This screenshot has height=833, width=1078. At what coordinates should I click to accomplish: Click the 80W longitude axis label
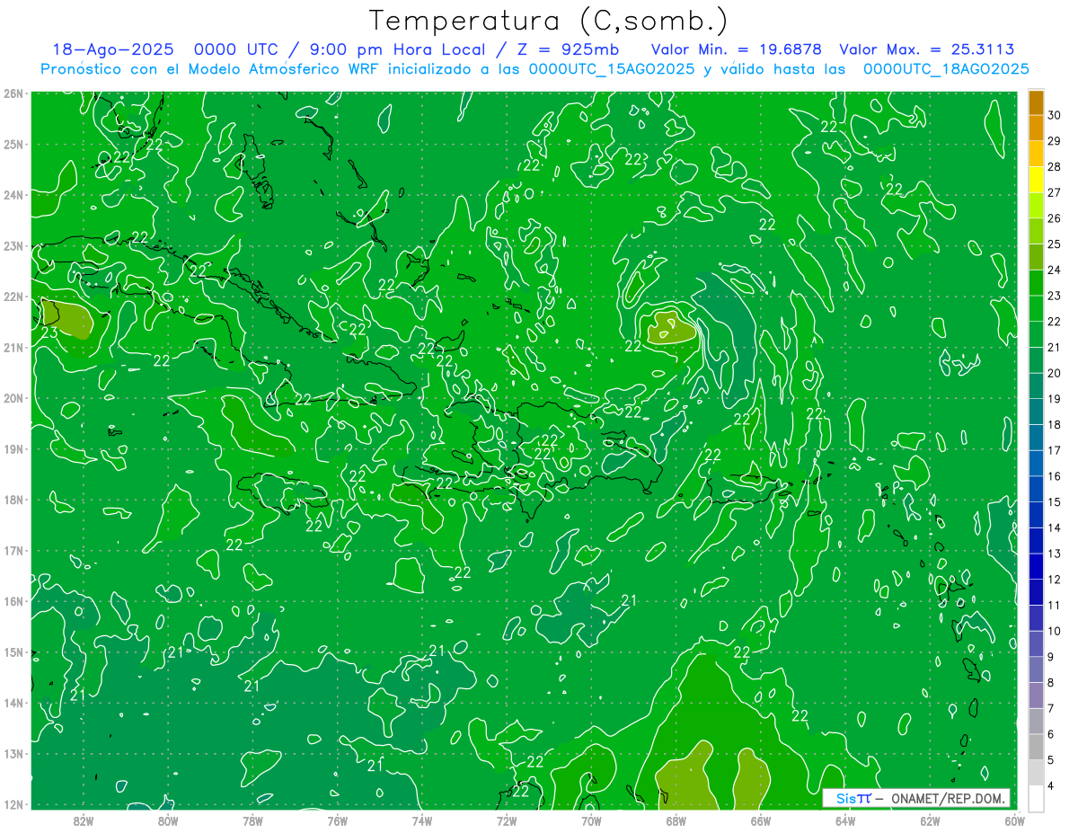[168, 820]
